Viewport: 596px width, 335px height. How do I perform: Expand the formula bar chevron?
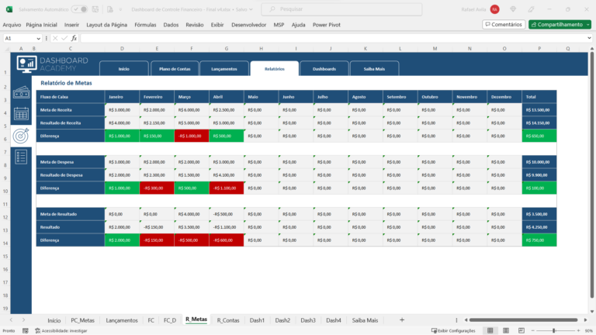tap(589, 38)
